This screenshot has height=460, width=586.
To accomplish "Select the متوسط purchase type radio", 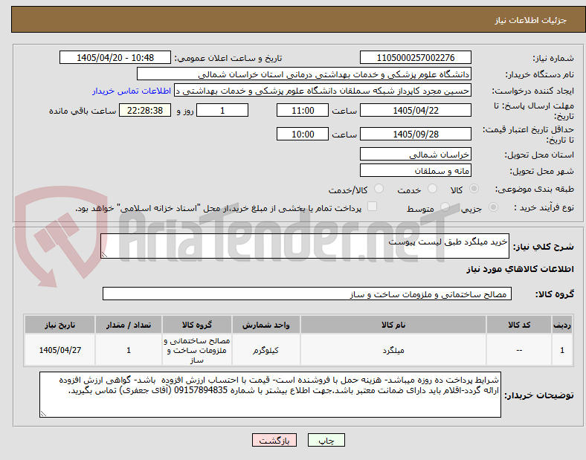I will click(445, 207).
